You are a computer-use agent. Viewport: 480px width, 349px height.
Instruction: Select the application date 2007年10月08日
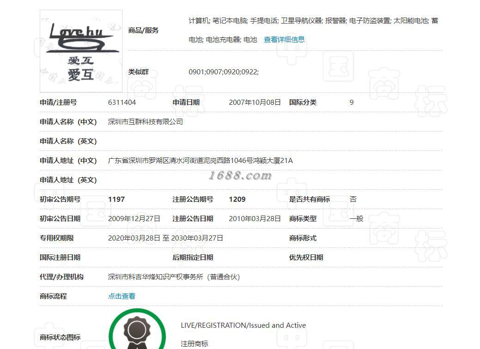coord(255,102)
